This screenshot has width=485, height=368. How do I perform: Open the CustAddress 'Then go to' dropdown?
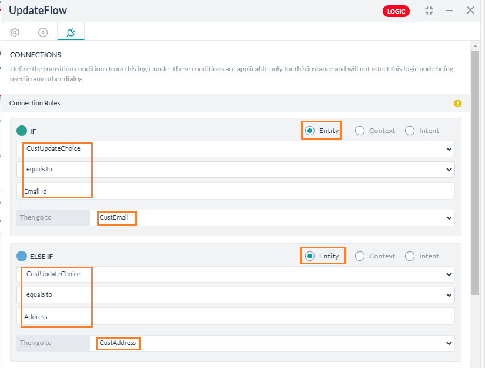[x=450, y=343]
